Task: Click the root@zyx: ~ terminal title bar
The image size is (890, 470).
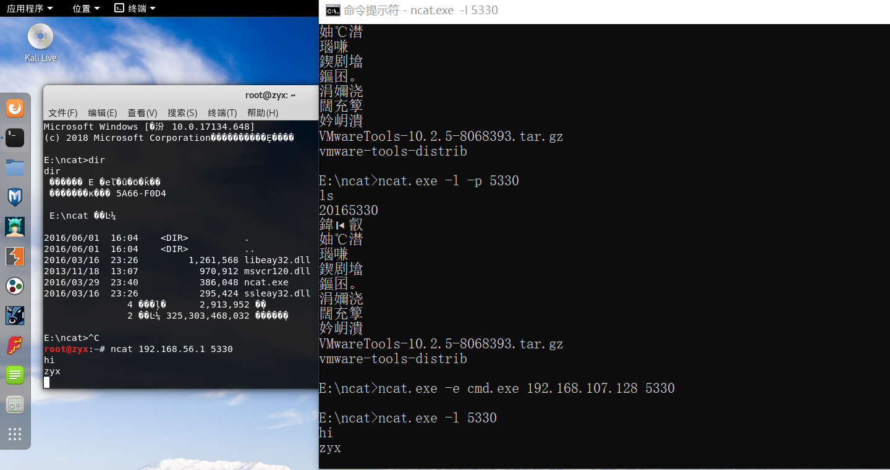Action: pyautogui.click(x=270, y=95)
